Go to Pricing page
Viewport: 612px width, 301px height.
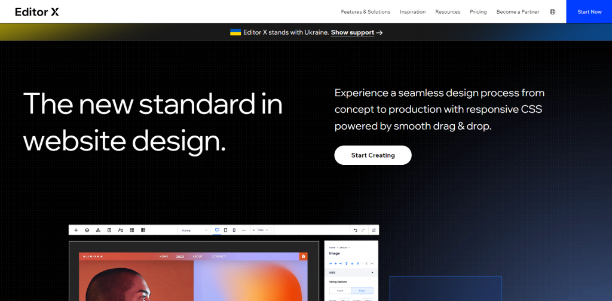[478, 12]
